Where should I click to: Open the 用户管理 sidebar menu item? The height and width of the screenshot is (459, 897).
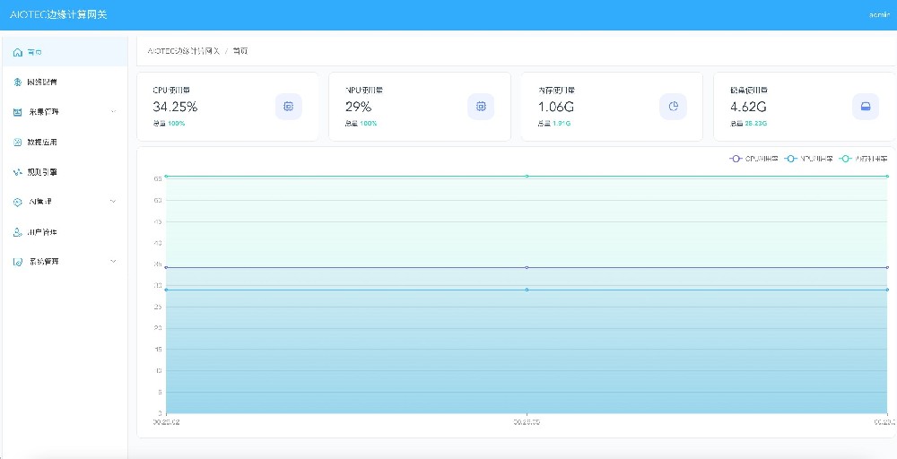click(x=41, y=232)
